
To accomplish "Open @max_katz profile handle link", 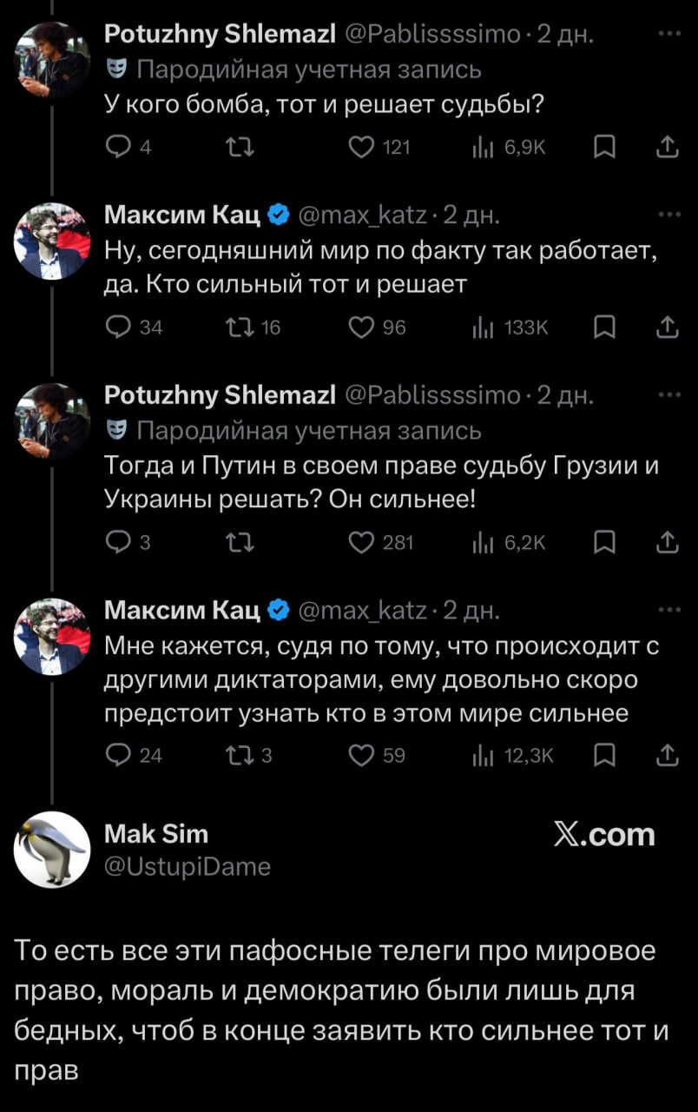I will tap(365, 215).
